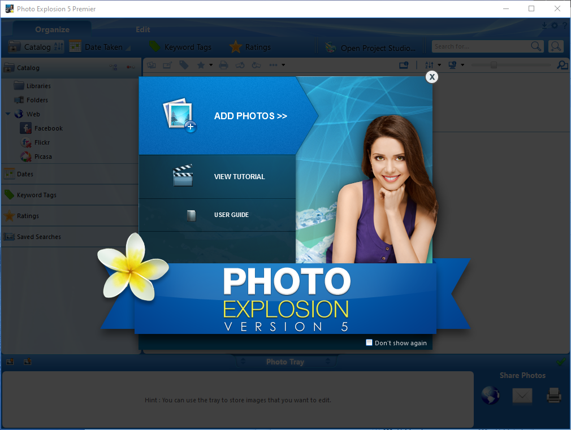
Task: Open the USER GUIDE text link
Action: click(x=231, y=215)
